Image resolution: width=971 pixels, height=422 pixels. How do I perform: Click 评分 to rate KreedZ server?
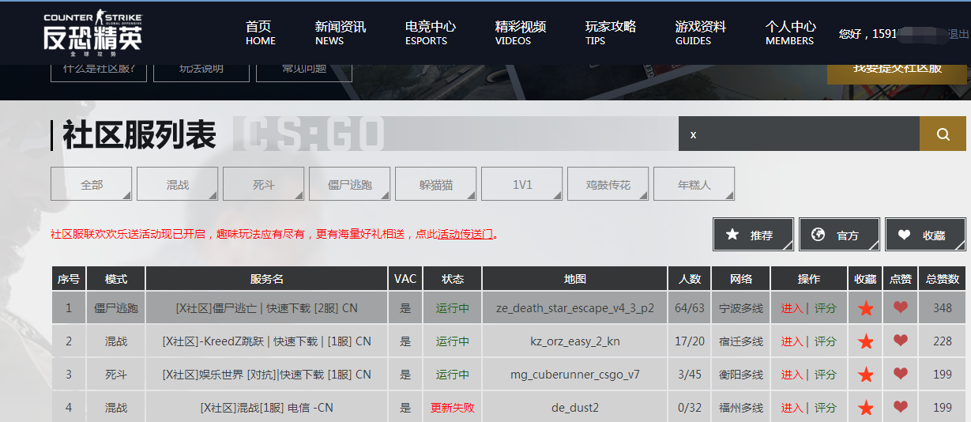tap(825, 341)
